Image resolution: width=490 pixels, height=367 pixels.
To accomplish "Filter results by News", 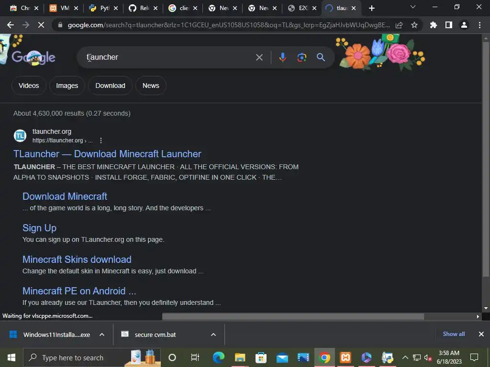I will (x=151, y=86).
